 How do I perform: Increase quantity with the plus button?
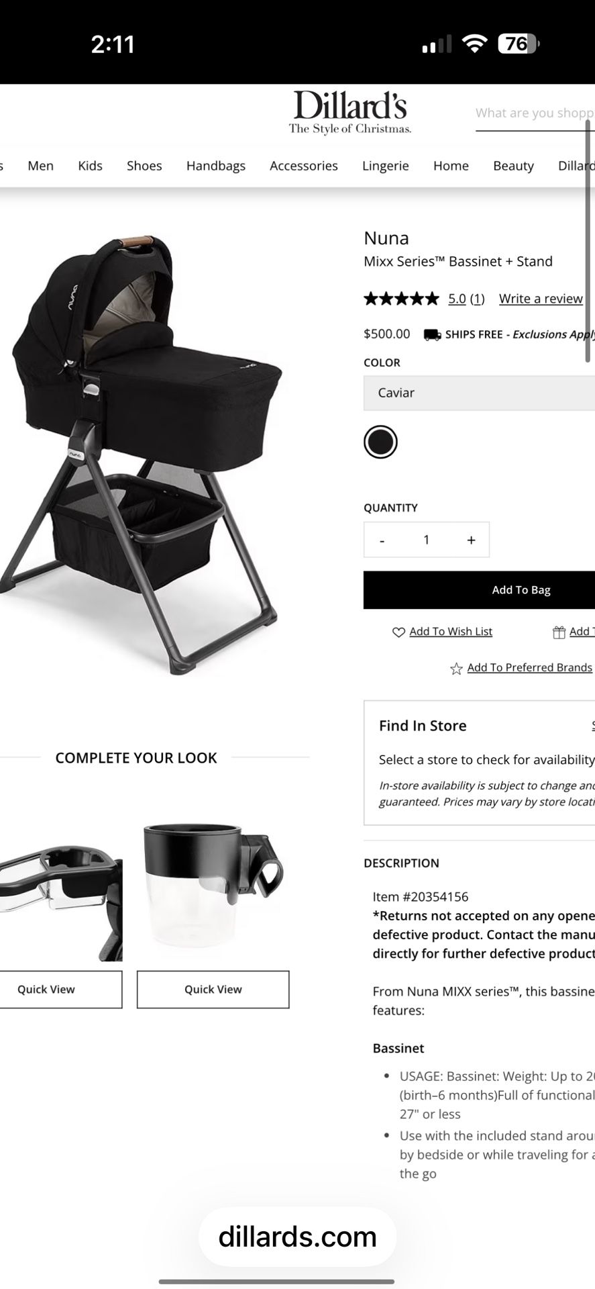(471, 540)
